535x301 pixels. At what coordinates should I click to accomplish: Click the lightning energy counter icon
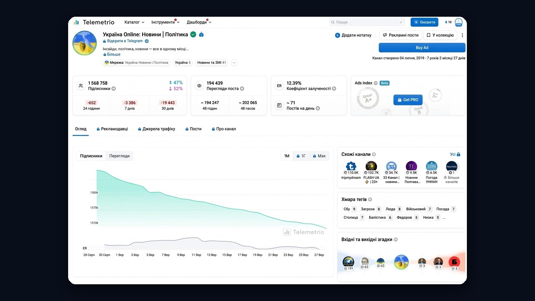446,22
